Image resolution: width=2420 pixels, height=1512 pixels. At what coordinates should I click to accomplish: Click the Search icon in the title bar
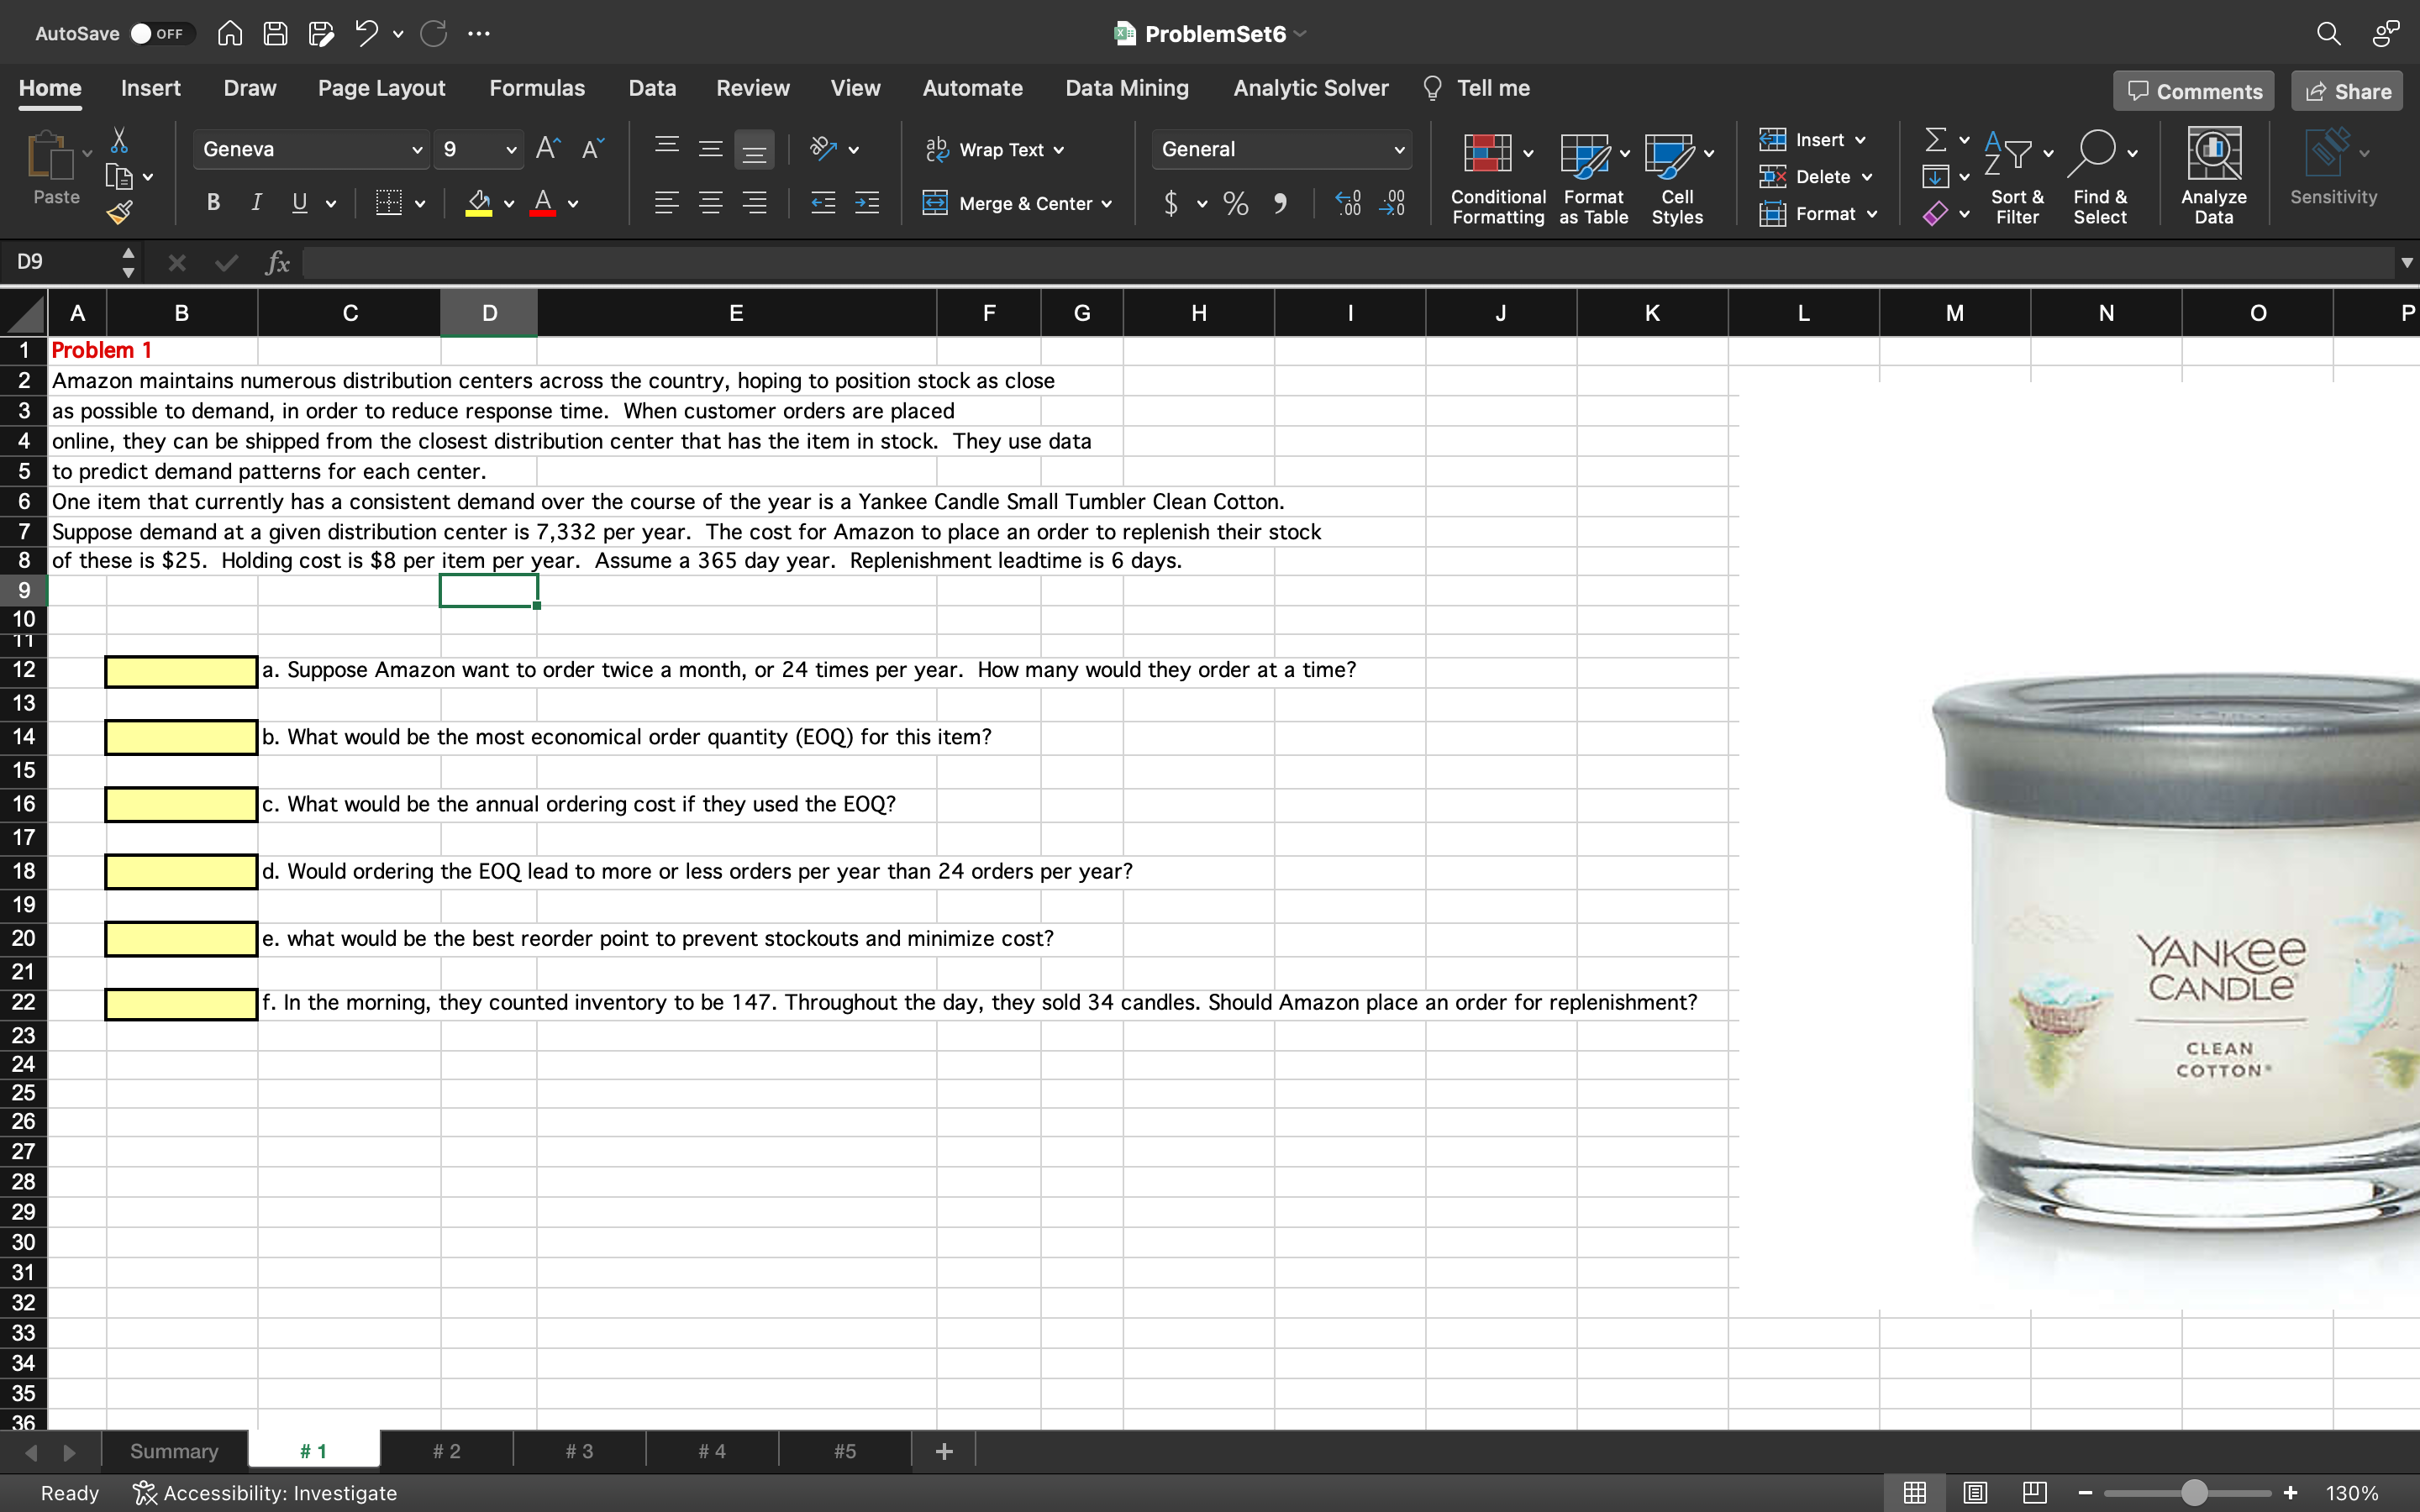(x=2329, y=33)
